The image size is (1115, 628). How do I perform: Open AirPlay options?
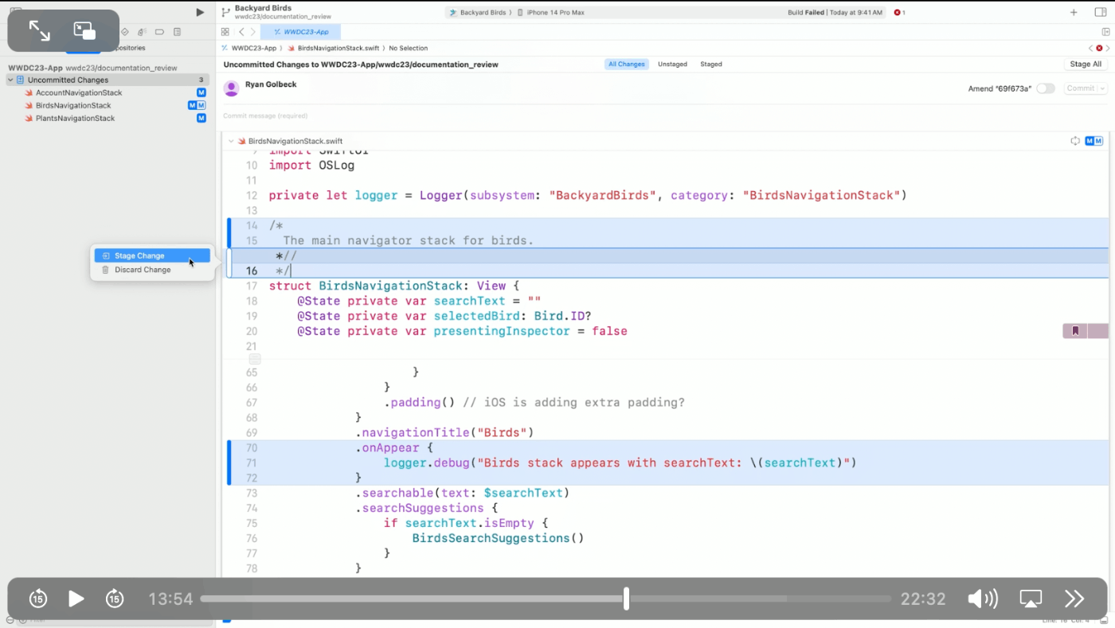click(1031, 599)
